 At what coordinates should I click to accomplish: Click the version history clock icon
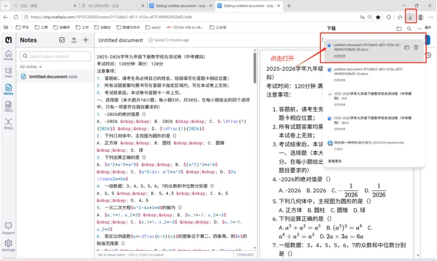click(x=428, y=55)
